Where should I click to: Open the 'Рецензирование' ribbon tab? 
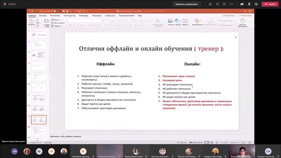(126, 16)
